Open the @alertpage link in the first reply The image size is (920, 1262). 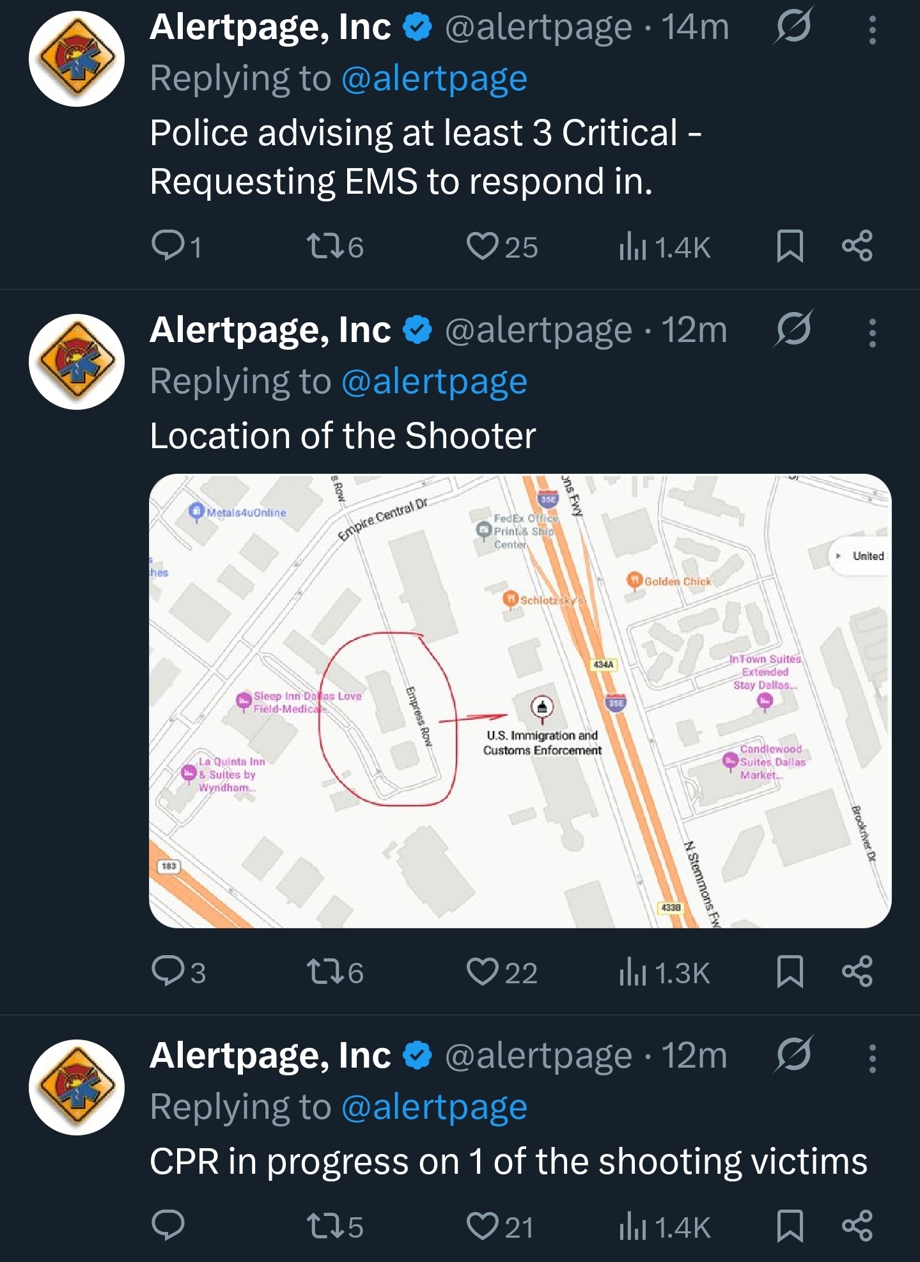[x=434, y=79]
